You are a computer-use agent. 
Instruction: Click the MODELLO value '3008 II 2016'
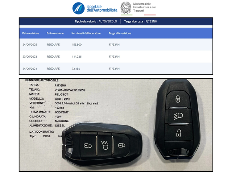tap(62, 99)
